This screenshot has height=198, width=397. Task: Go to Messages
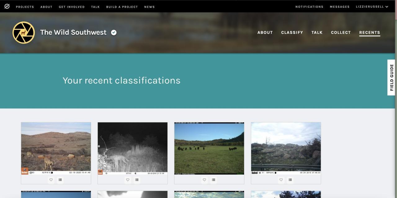click(340, 7)
